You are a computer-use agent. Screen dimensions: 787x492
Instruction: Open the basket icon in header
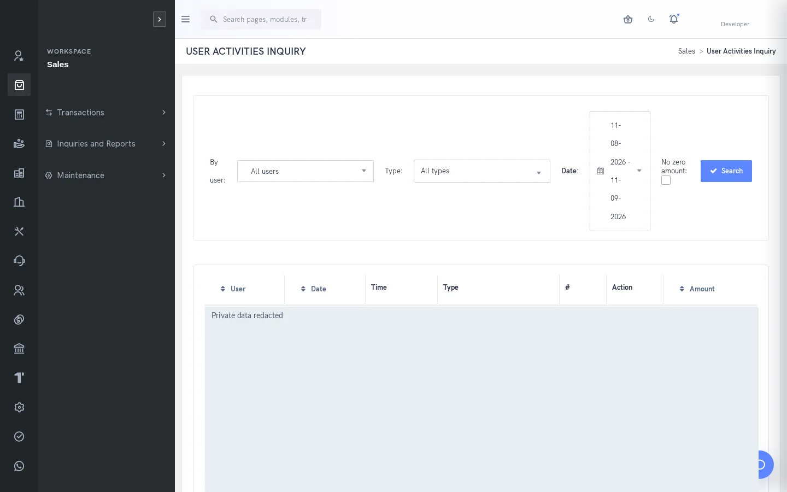coord(628,19)
